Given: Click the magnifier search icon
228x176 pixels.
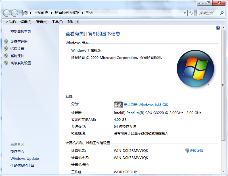Looking at the screenshot, I should pyautogui.click(x=222, y=13).
